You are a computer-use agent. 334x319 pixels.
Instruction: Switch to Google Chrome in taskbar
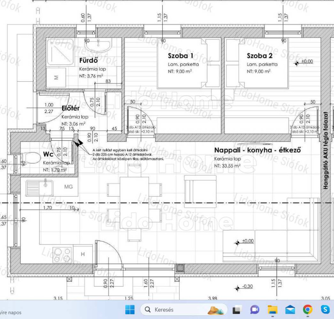pyautogui.click(x=308, y=310)
